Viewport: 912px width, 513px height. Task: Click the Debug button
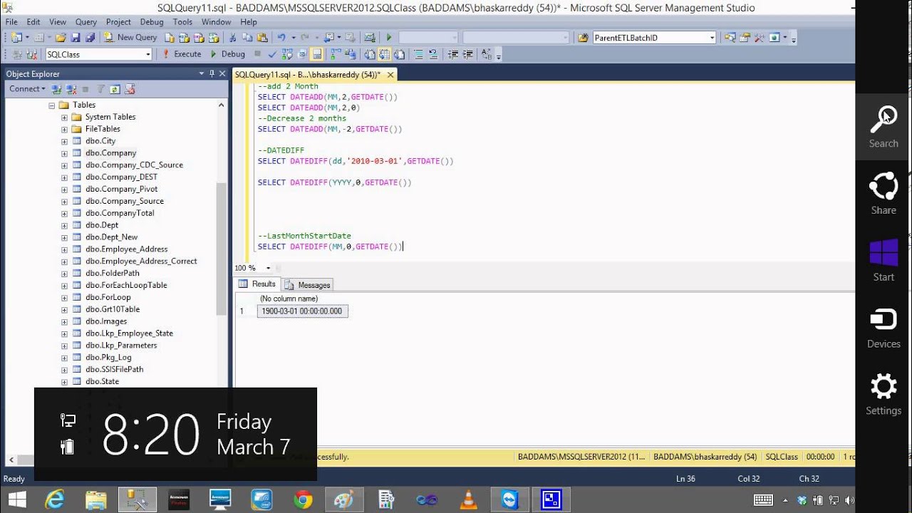tap(228, 54)
